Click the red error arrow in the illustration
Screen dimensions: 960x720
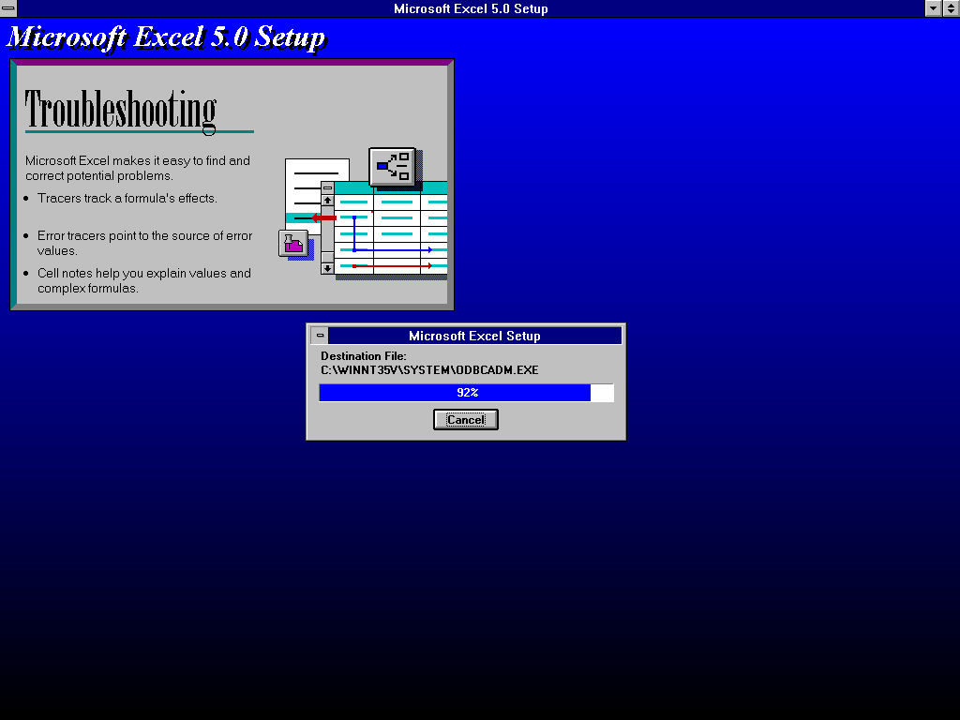click(x=323, y=217)
